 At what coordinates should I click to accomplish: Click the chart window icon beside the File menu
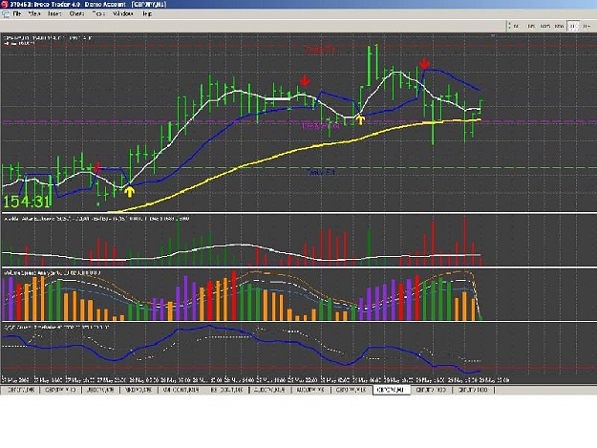click(6, 13)
